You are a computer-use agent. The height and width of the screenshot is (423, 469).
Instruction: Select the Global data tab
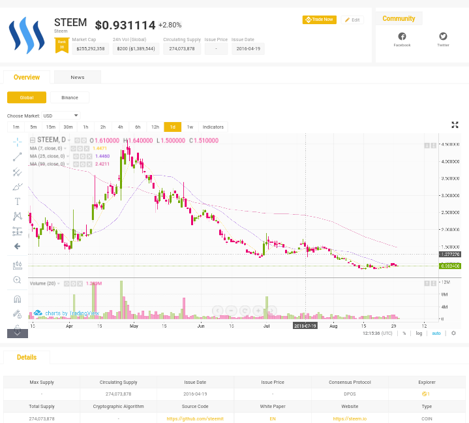click(27, 98)
